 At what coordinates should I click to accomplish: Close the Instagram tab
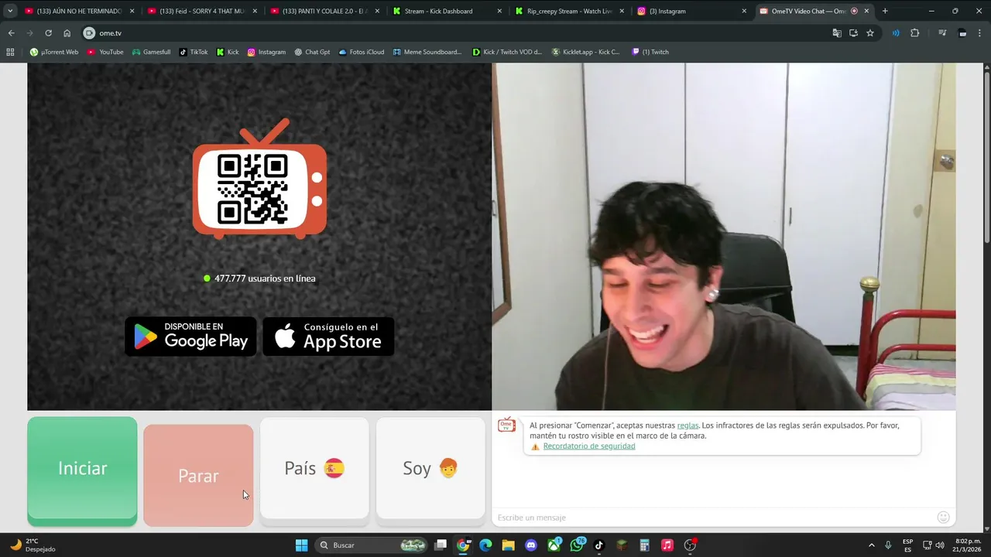point(744,11)
